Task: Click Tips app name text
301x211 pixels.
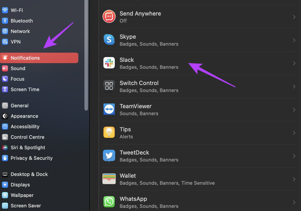Action: [125, 129]
